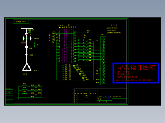
Task: Select the FS fuse symbol
Action: (34, 45)
